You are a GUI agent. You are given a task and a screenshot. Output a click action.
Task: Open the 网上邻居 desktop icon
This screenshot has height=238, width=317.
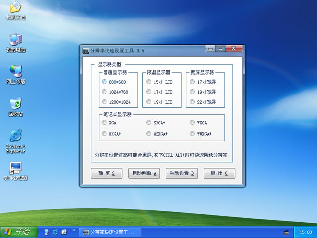(16, 75)
